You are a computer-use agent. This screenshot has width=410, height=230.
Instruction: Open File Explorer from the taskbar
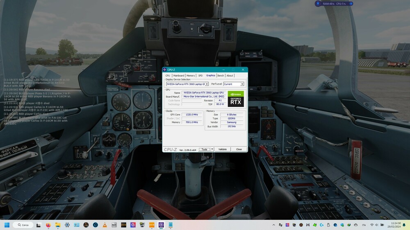pyautogui.click(x=57, y=225)
